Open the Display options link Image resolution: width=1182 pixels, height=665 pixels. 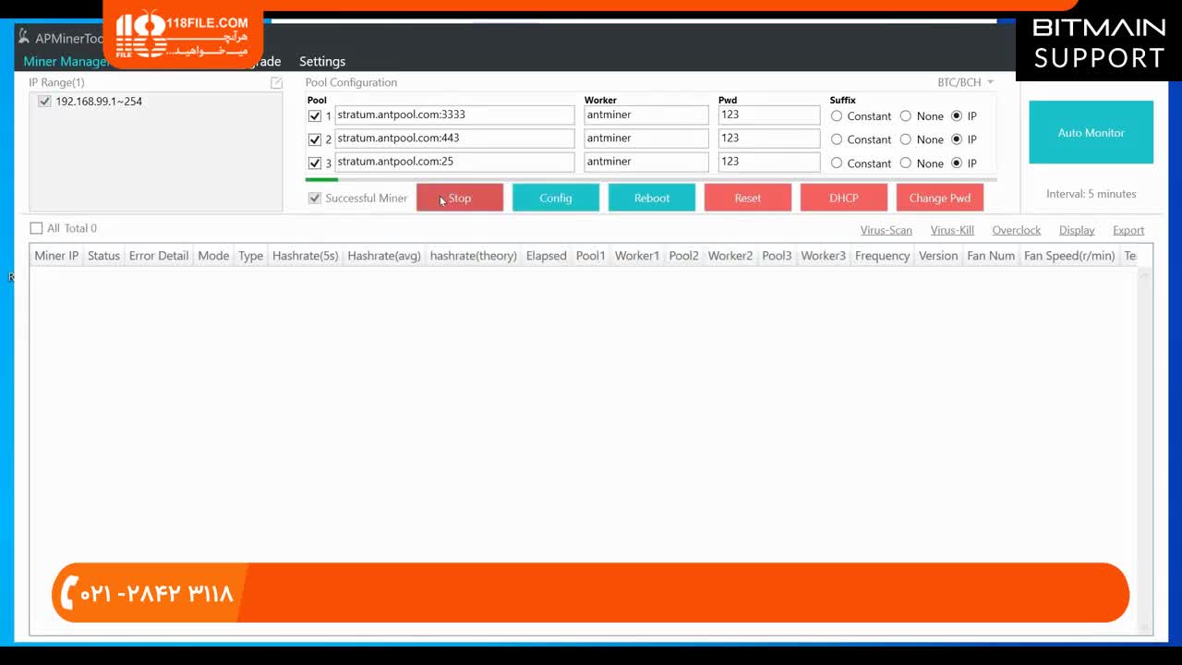[x=1077, y=230]
